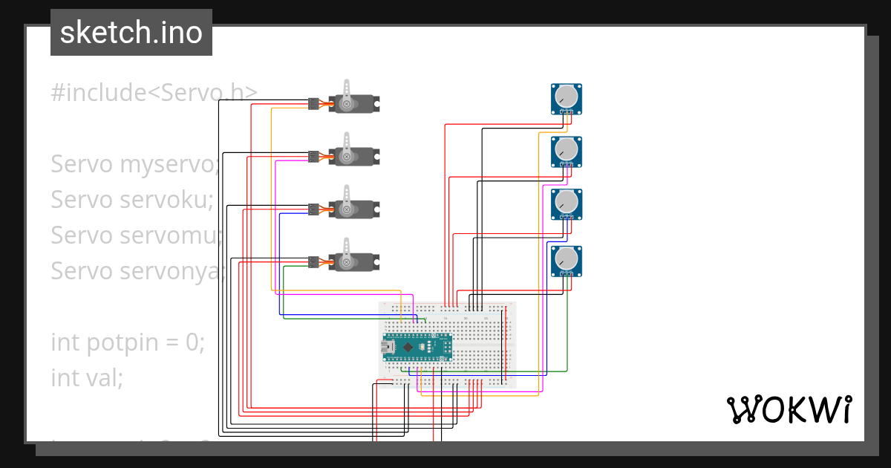
Task: Open the sketch.ino file tab
Action: point(131,33)
